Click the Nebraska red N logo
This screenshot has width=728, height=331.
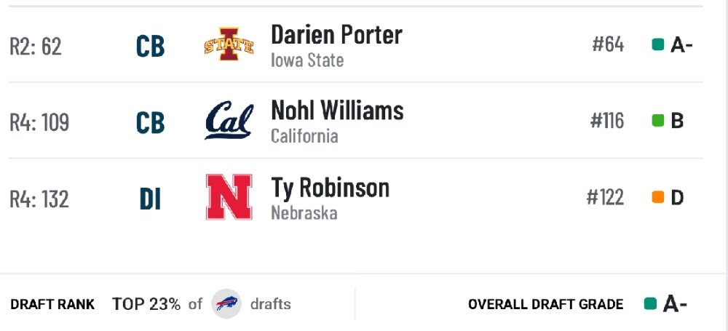coord(229,197)
